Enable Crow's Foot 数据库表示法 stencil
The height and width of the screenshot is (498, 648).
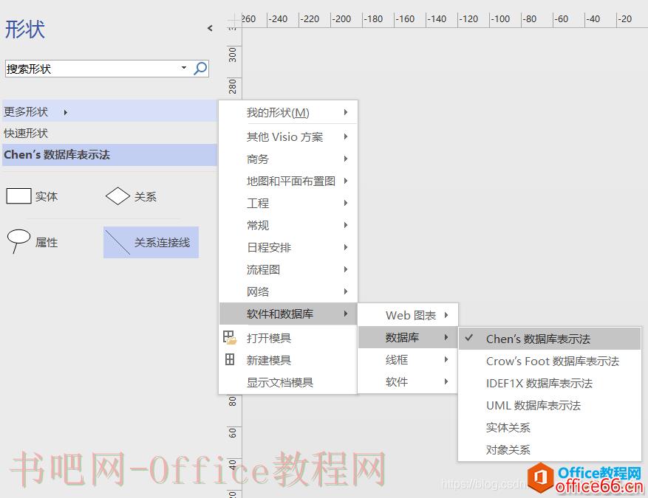tap(550, 361)
